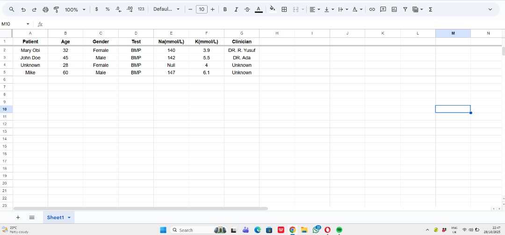
Task: Redo the last undone action
Action: pyautogui.click(x=34, y=10)
